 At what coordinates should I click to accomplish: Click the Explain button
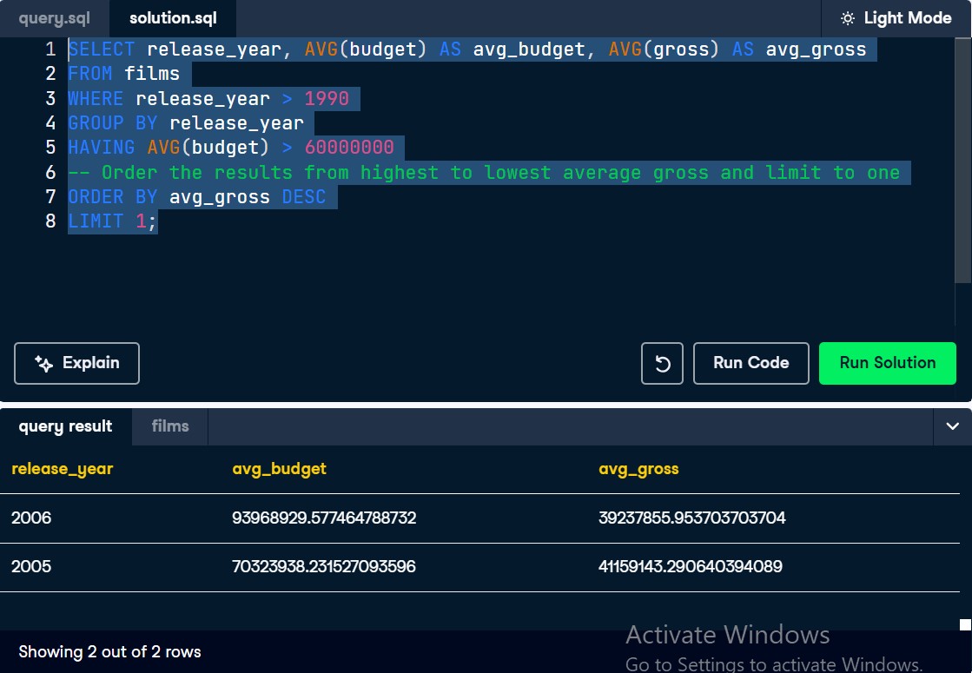tap(76, 363)
